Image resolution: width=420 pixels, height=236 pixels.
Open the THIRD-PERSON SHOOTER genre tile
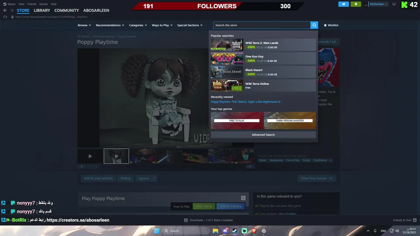coord(290,120)
